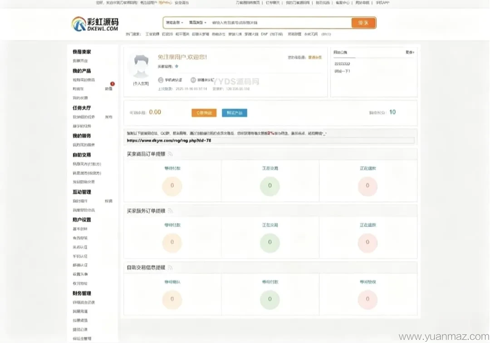Screen dimensions: 490x343
Task: Open the 更多 link in announcements panel
Action: point(410,52)
